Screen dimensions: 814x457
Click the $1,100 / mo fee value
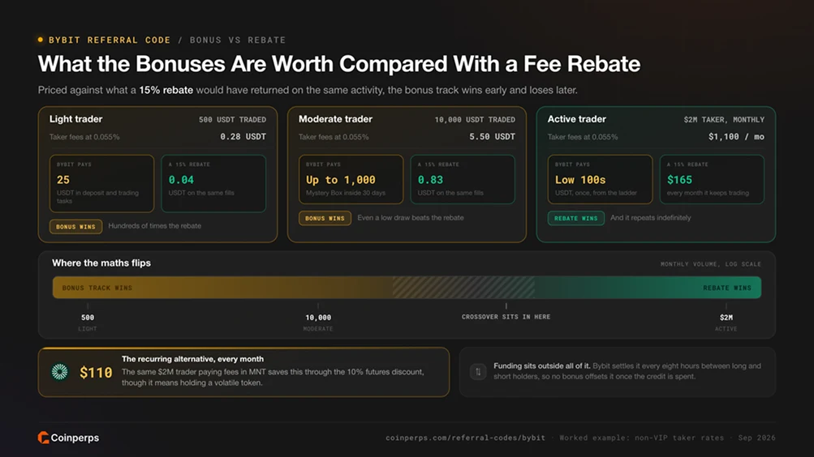[736, 137]
